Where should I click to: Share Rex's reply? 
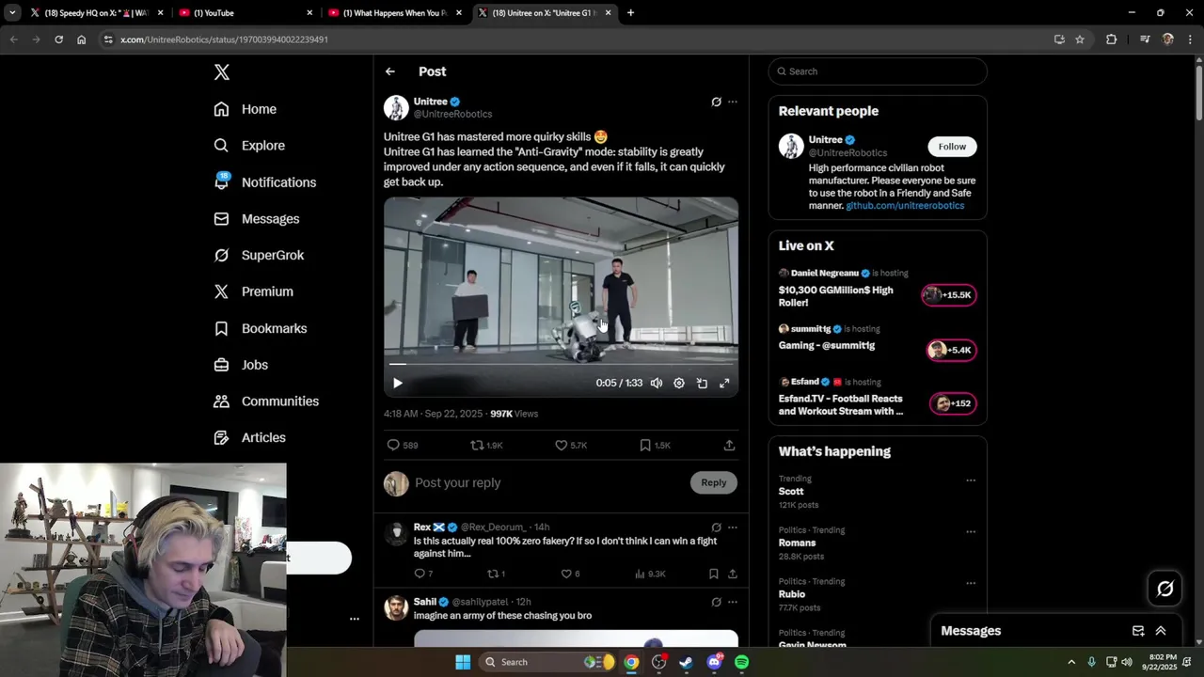point(732,574)
